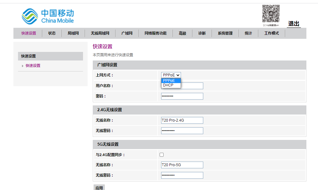
Task: Choose the PPPoE option in the dropdown list
Action: [171, 81]
